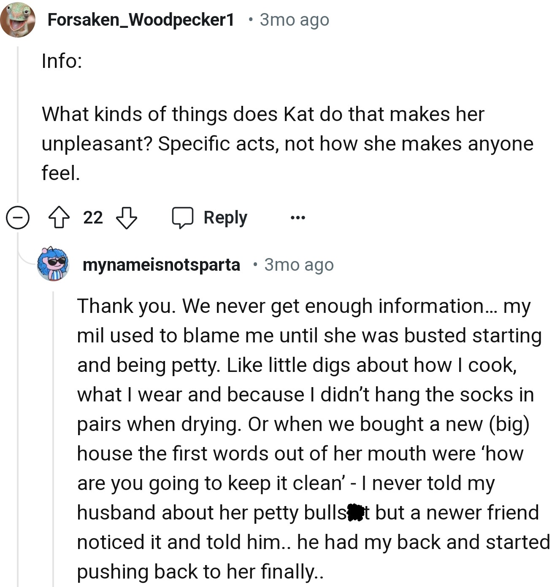Viewport: 552px width, 587px height.
Task: Click the question "What kinds of things does Kat do"
Action: [x=262, y=114]
